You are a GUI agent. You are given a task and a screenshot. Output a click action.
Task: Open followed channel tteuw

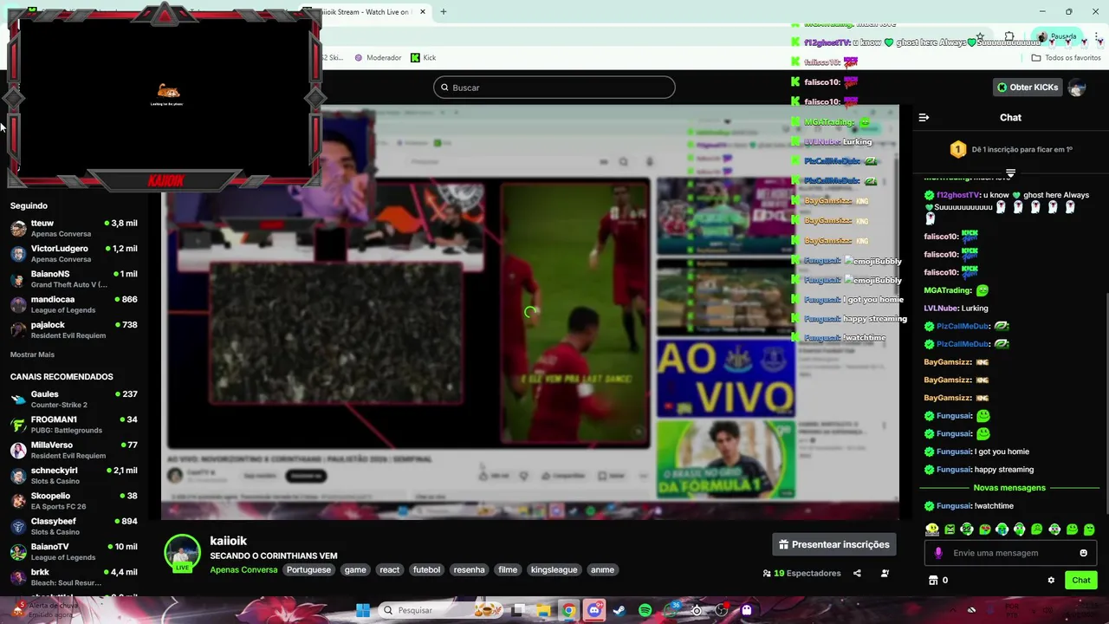click(74, 228)
